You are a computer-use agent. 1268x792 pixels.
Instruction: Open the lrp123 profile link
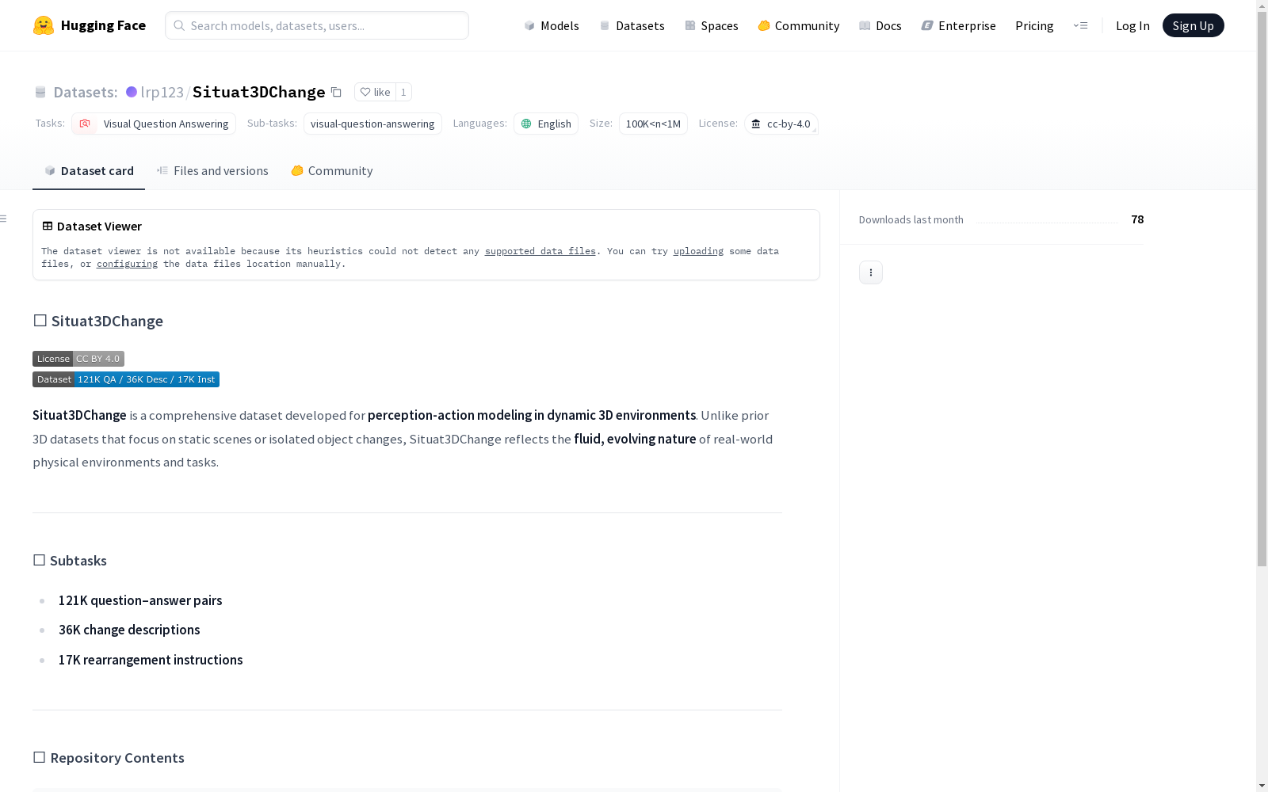[x=162, y=92]
